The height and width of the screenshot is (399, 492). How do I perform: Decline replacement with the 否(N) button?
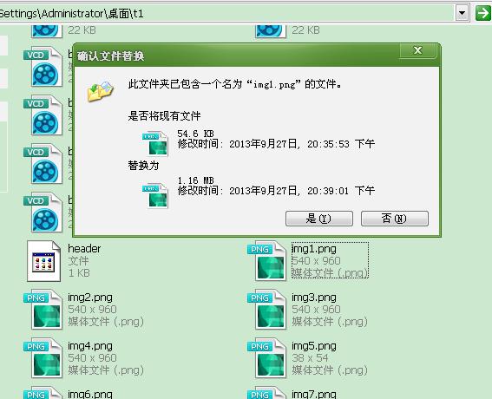pyautogui.click(x=395, y=219)
